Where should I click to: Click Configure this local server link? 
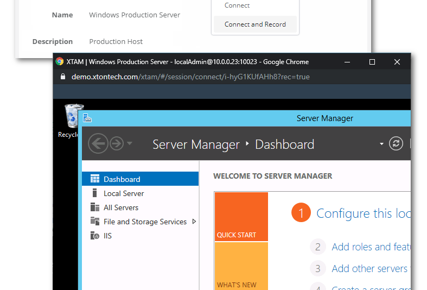[x=363, y=213]
